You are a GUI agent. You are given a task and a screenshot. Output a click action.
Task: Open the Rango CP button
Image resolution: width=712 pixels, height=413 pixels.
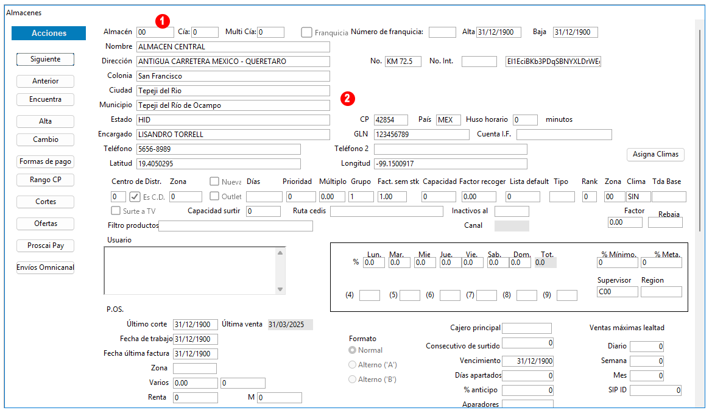click(x=46, y=180)
